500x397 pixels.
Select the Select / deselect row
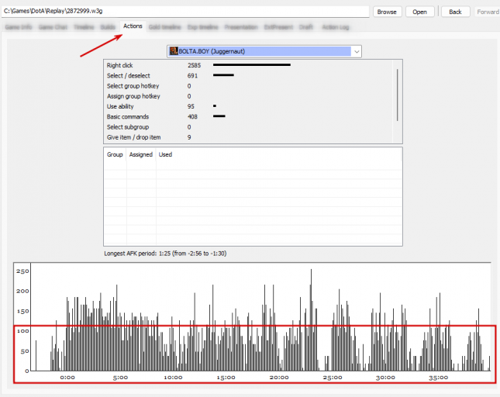248,75
